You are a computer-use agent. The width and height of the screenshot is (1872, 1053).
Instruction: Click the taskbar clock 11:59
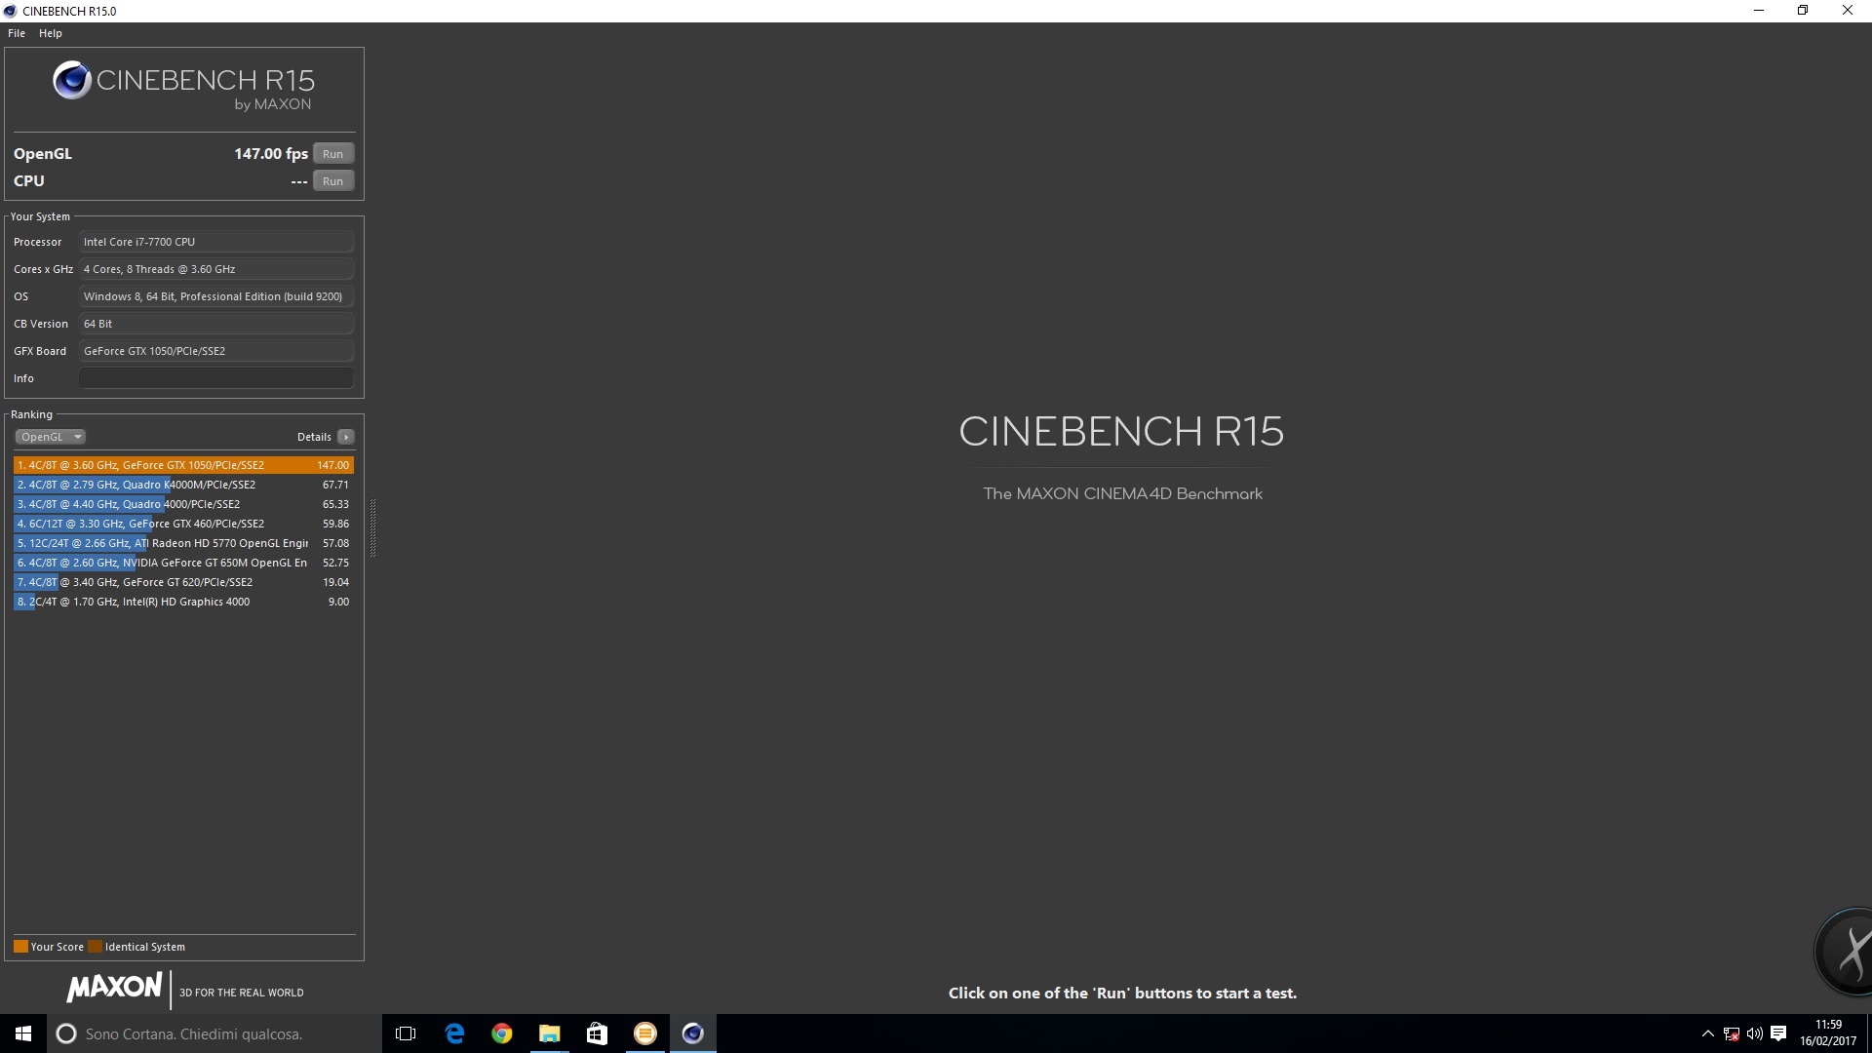click(1828, 1033)
